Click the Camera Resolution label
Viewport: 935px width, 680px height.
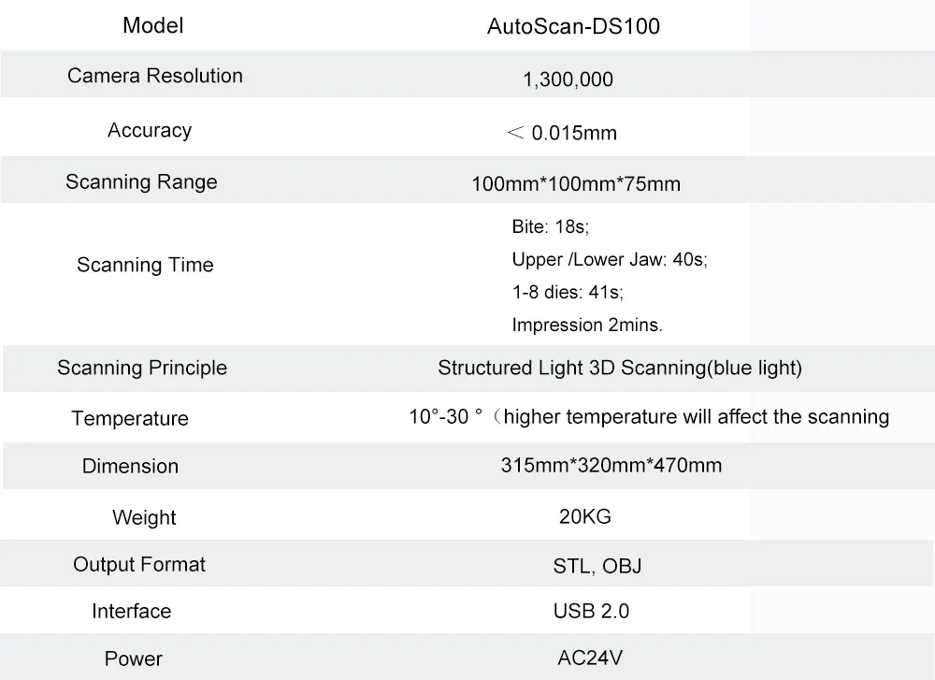(155, 76)
